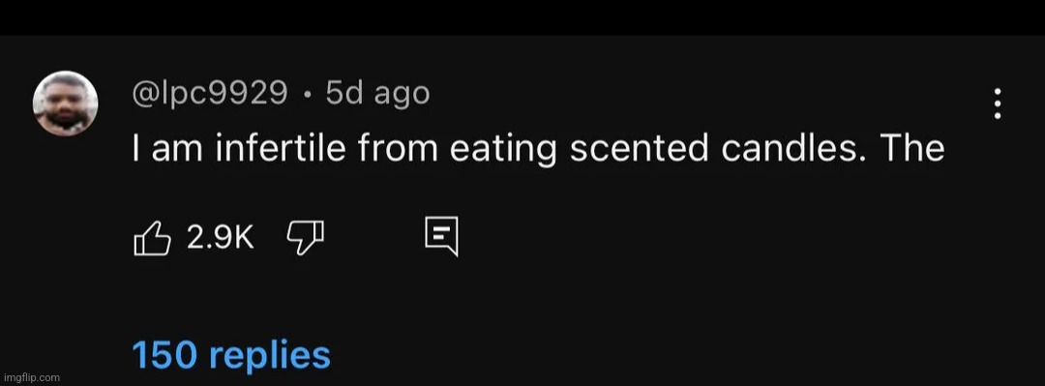The height and width of the screenshot is (386, 1045).
Task: Click the reply speech bubble icon
Action: (x=441, y=237)
